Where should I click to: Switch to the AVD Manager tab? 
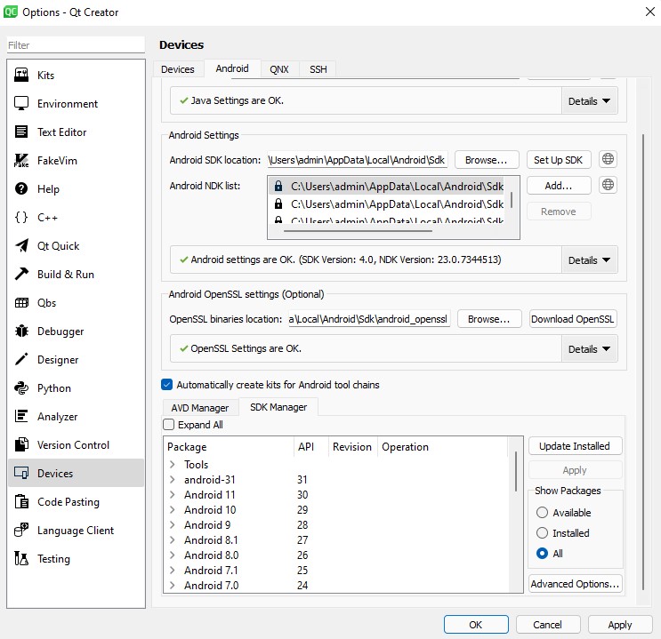tap(199, 408)
